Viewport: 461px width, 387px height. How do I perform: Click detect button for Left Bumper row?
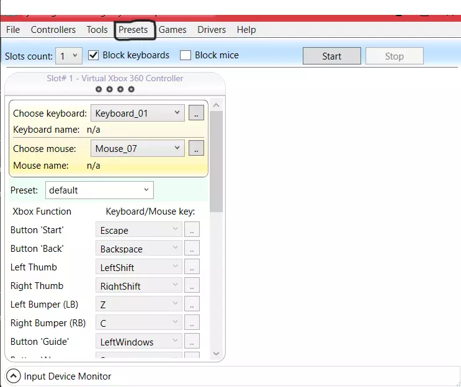coord(192,304)
